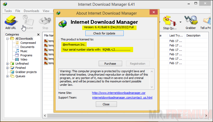The height and width of the screenshot is (122, 213).
Task: Click horizontal scrollbar right arrow
Action: click(x=206, y=116)
